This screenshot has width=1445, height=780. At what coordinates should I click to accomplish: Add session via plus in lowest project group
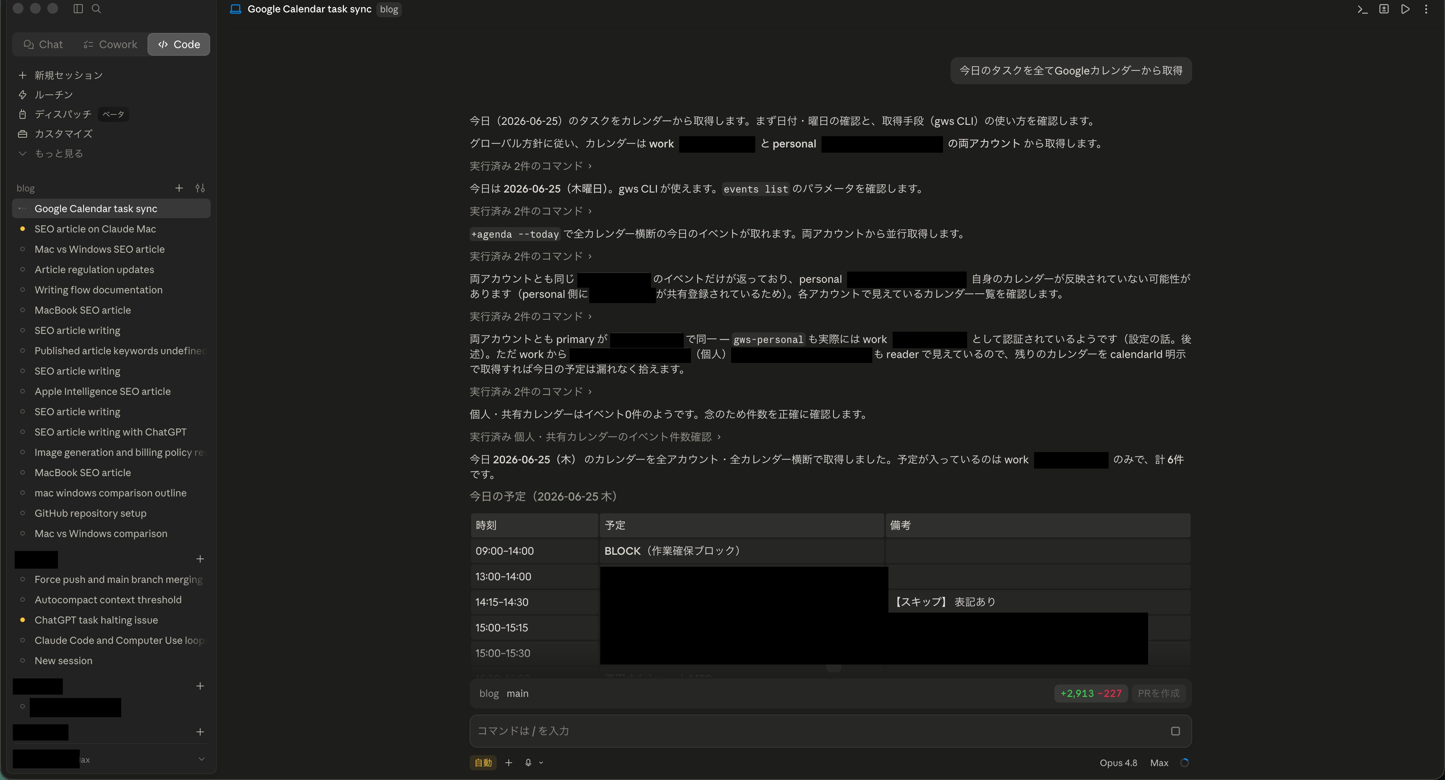[200, 732]
